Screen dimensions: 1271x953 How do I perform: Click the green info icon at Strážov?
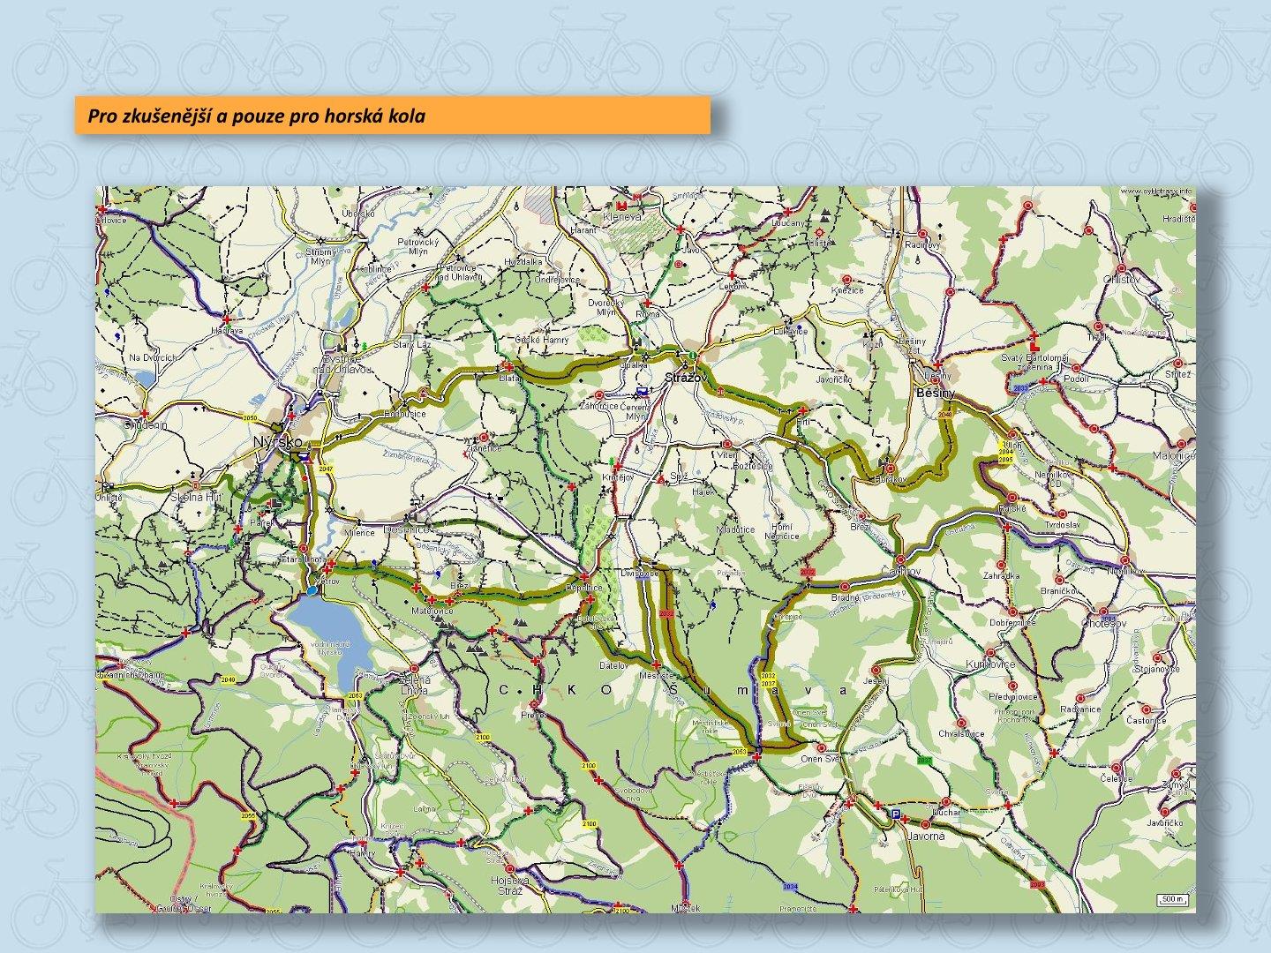[x=694, y=356]
